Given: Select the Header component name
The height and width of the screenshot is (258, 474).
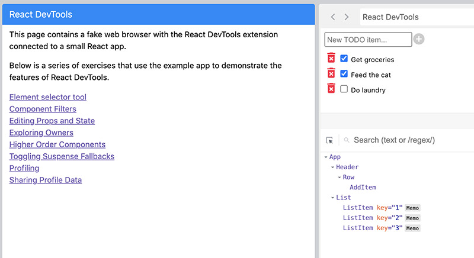Looking at the screenshot, I should click(x=347, y=167).
